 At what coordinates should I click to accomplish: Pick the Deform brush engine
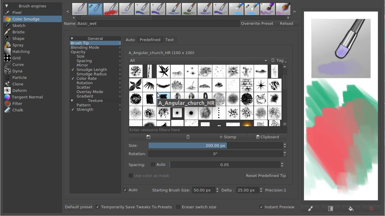(19, 91)
